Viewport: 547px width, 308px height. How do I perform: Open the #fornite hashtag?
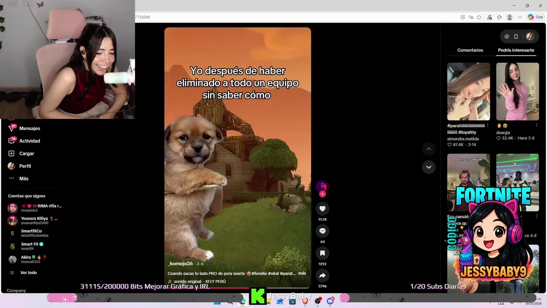pyautogui.click(x=259, y=273)
